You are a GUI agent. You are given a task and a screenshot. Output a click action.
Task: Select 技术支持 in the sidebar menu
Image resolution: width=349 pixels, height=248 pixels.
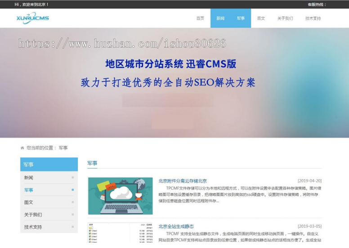point(33,227)
